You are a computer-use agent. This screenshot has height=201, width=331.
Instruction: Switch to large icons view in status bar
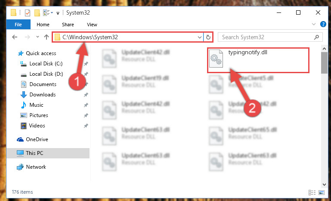pyautogui.click(x=321, y=192)
